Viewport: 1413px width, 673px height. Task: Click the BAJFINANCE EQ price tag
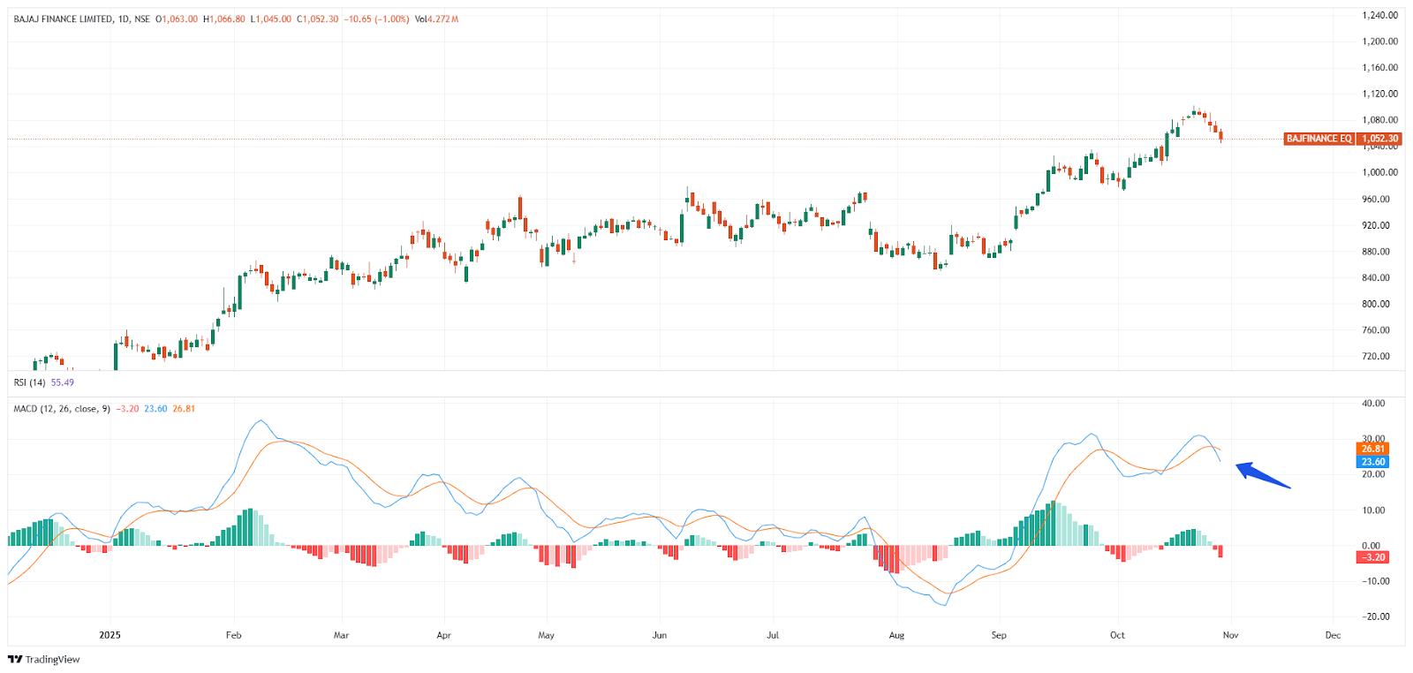[x=1319, y=139]
